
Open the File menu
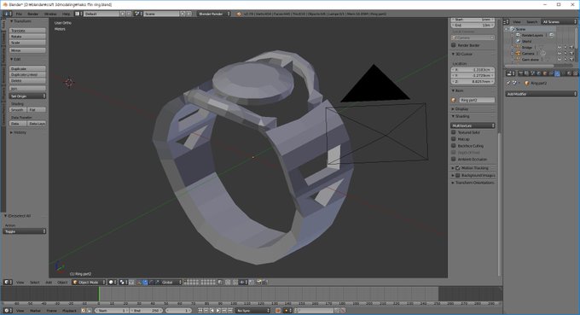click(x=19, y=14)
